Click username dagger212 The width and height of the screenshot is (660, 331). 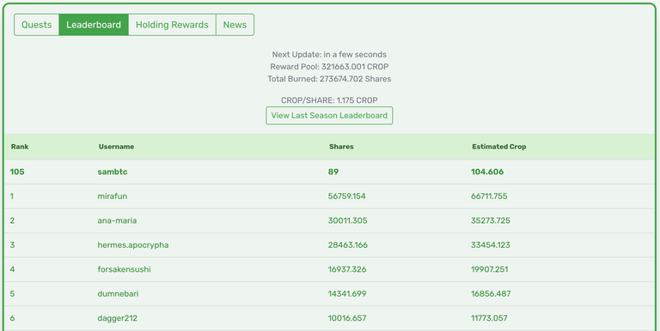tap(118, 318)
